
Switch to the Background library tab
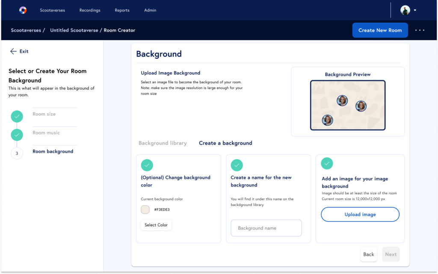click(163, 143)
